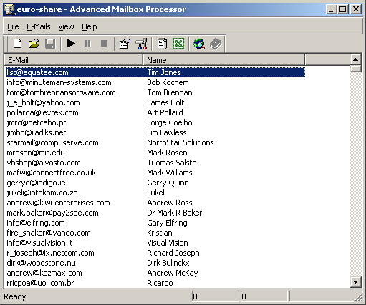Open the File menu
366x305 pixels.
coord(13,26)
